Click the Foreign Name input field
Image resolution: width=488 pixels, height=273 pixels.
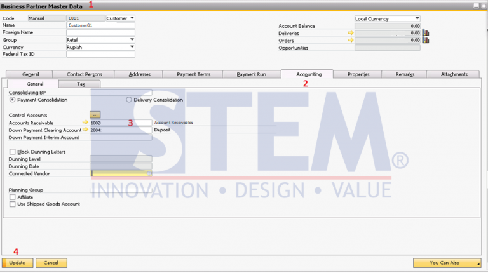(x=100, y=32)
